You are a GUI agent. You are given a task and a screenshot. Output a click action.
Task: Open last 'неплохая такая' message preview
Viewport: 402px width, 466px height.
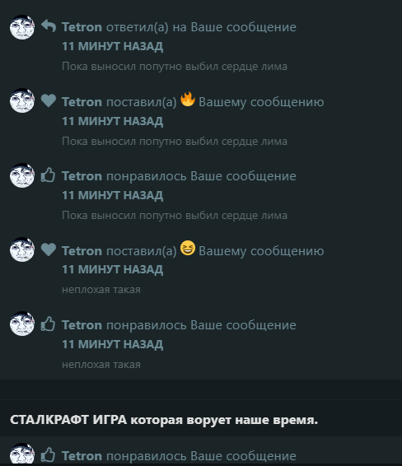pos(101,365)
